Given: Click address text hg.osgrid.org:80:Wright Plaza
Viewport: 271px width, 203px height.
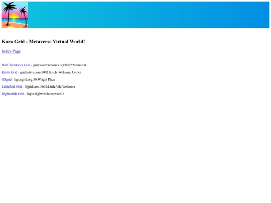Looking at the screenshot, I should [x=35, y=80].
